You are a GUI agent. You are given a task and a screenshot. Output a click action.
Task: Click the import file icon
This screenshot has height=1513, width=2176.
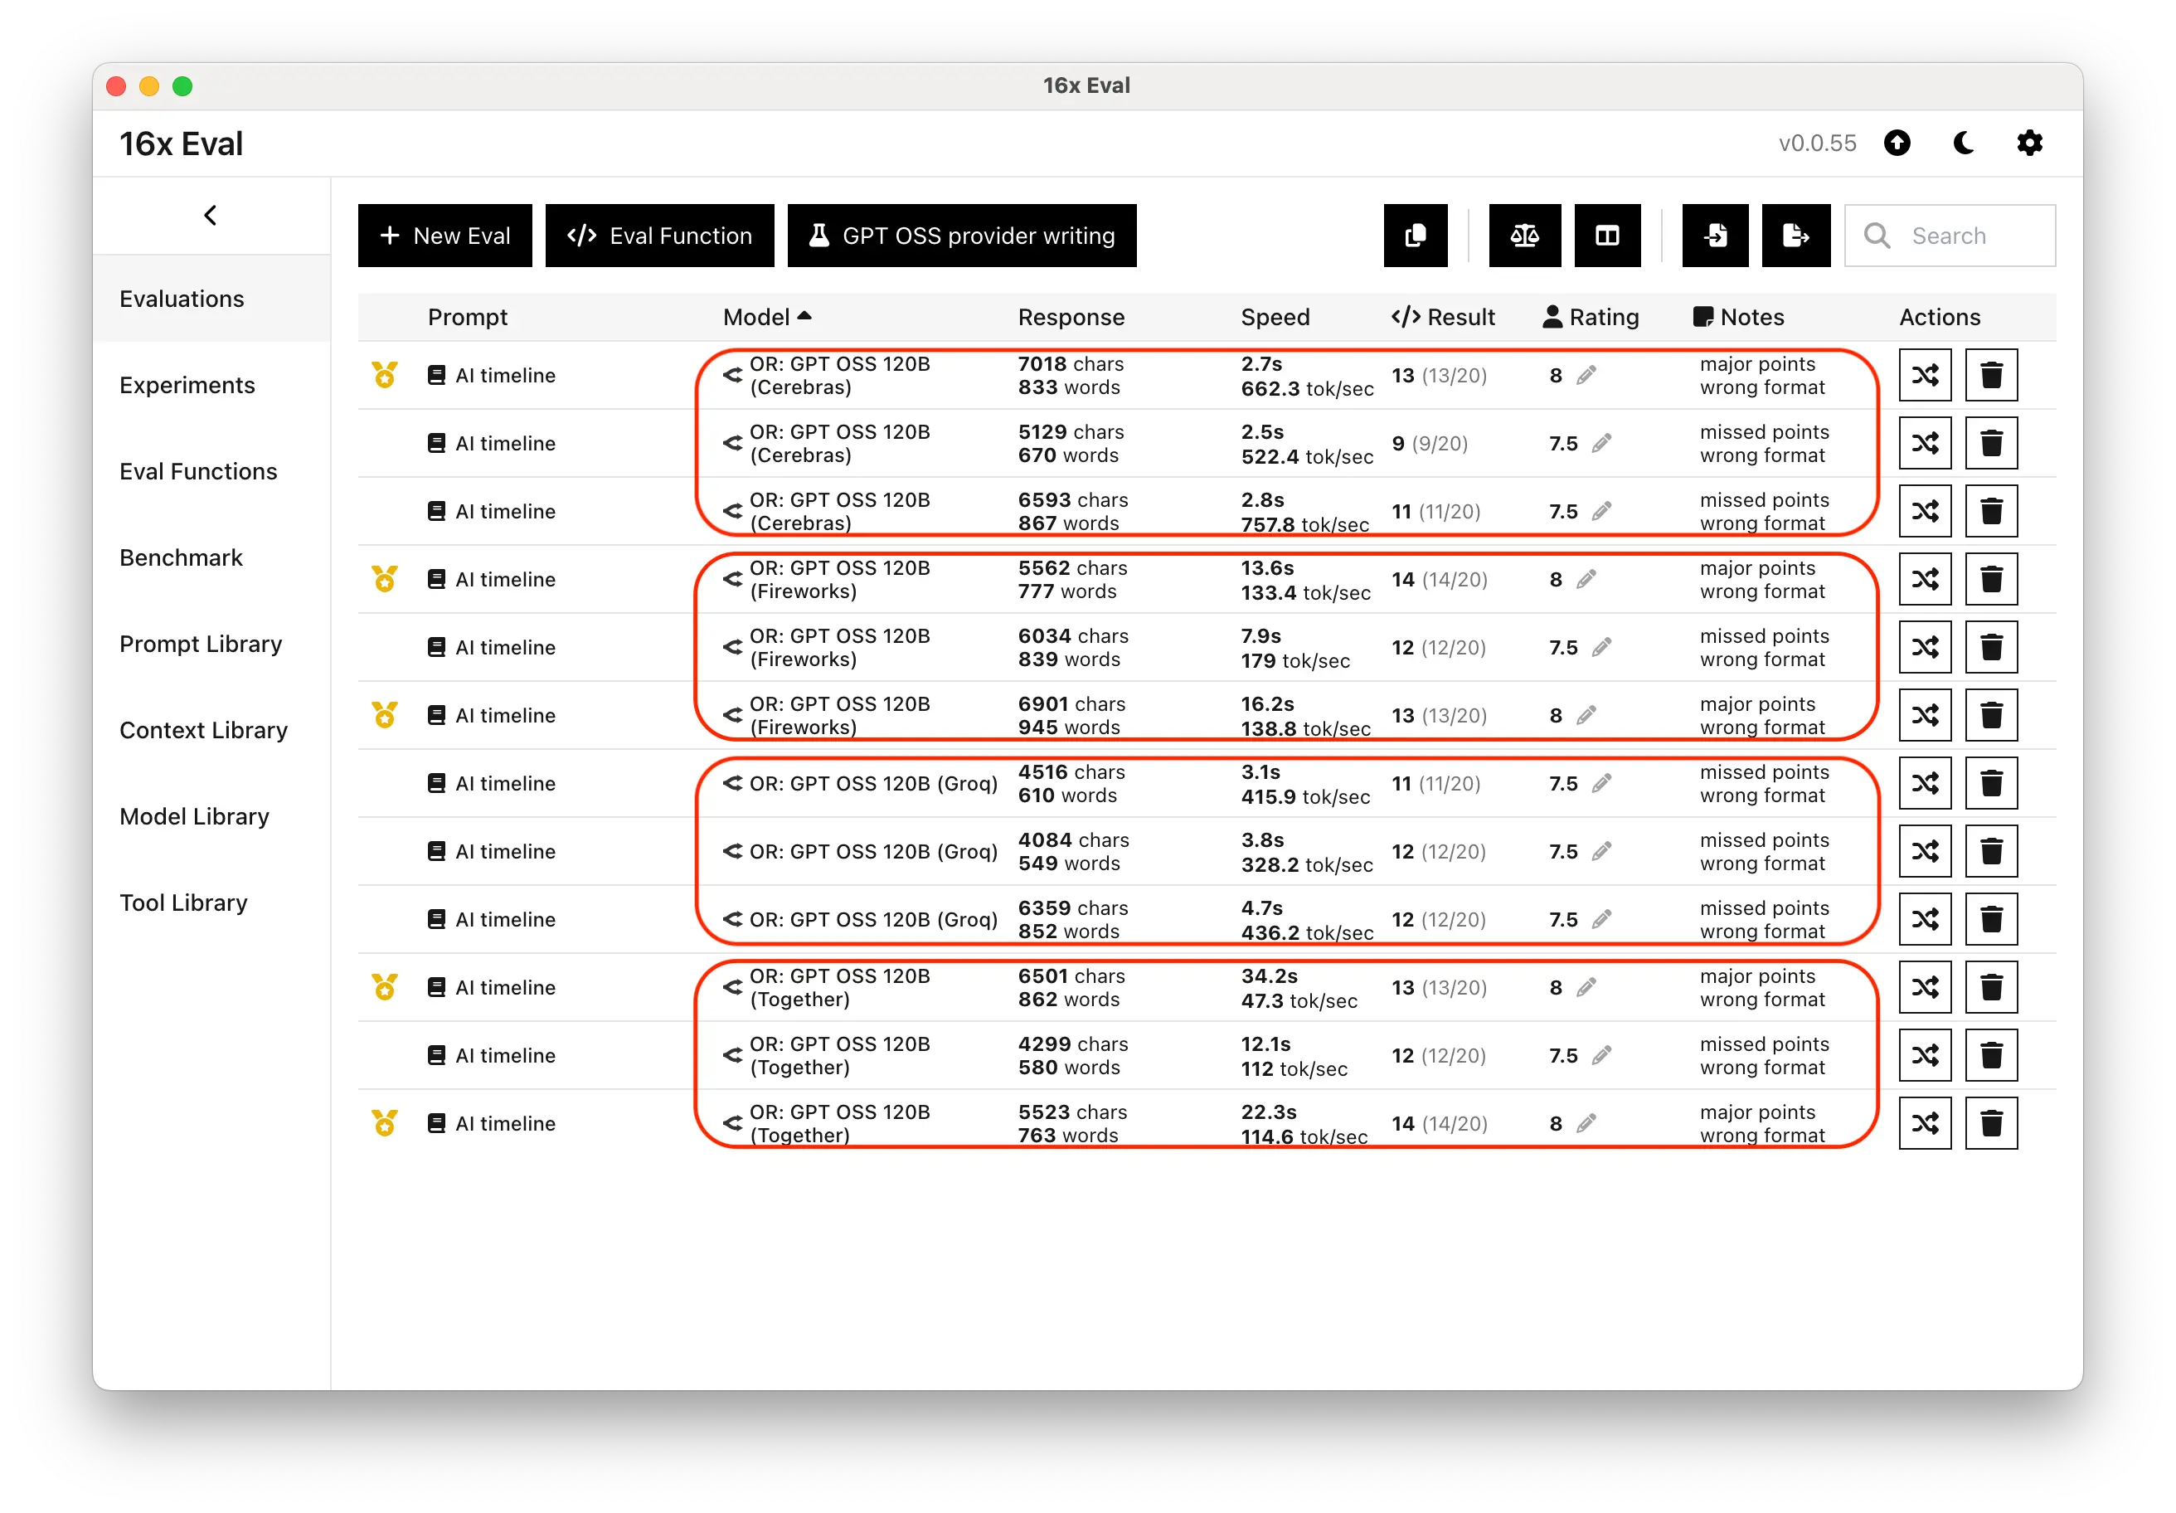(1714, 235)
